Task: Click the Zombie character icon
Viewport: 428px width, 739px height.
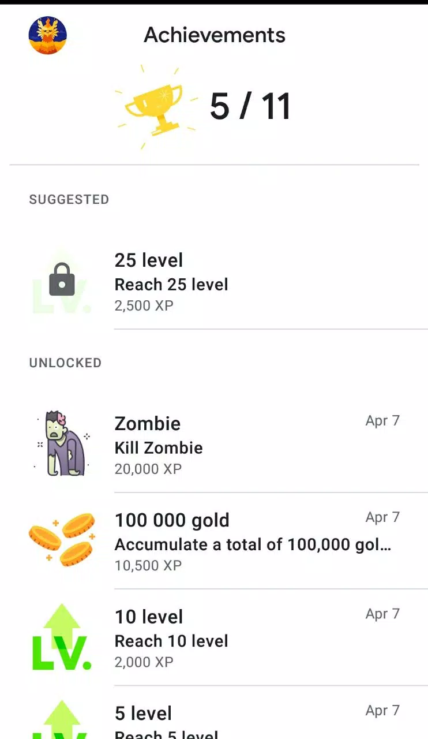Action: (x=62, y=444)
